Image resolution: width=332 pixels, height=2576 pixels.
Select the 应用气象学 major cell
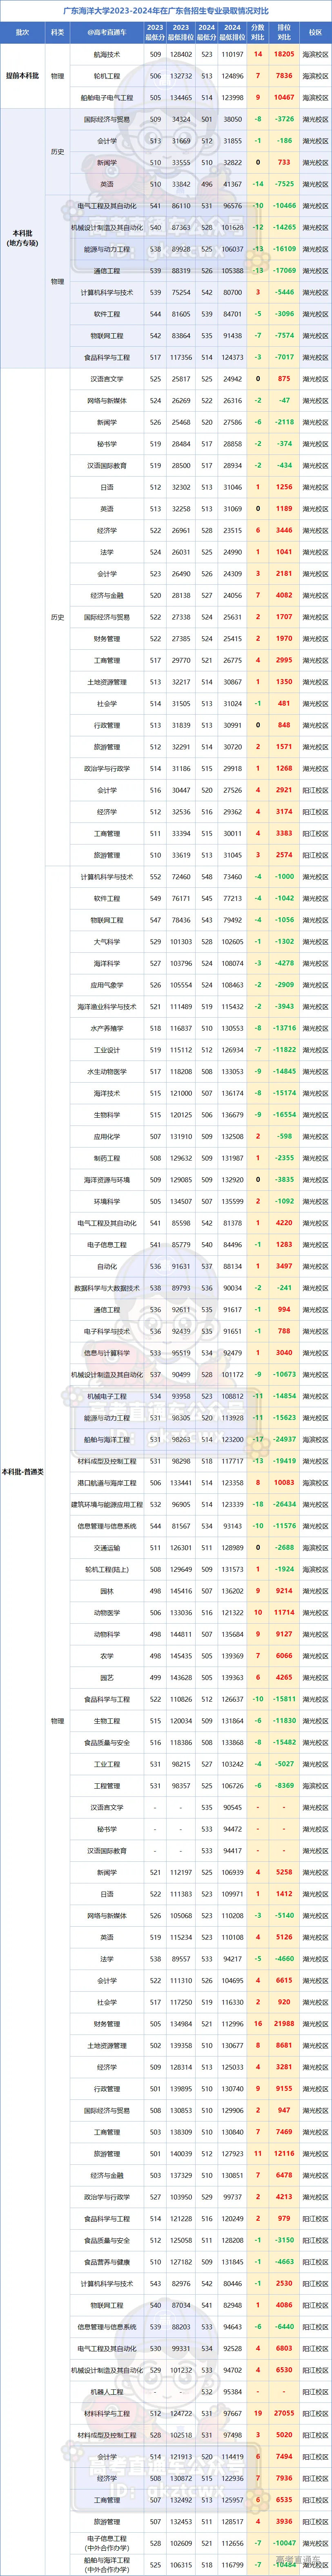tap(107, 985)
